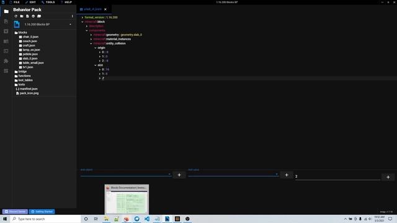Click the Getting Started button
The height and width of the screenshot is (223, 397).
pos(42,211)
